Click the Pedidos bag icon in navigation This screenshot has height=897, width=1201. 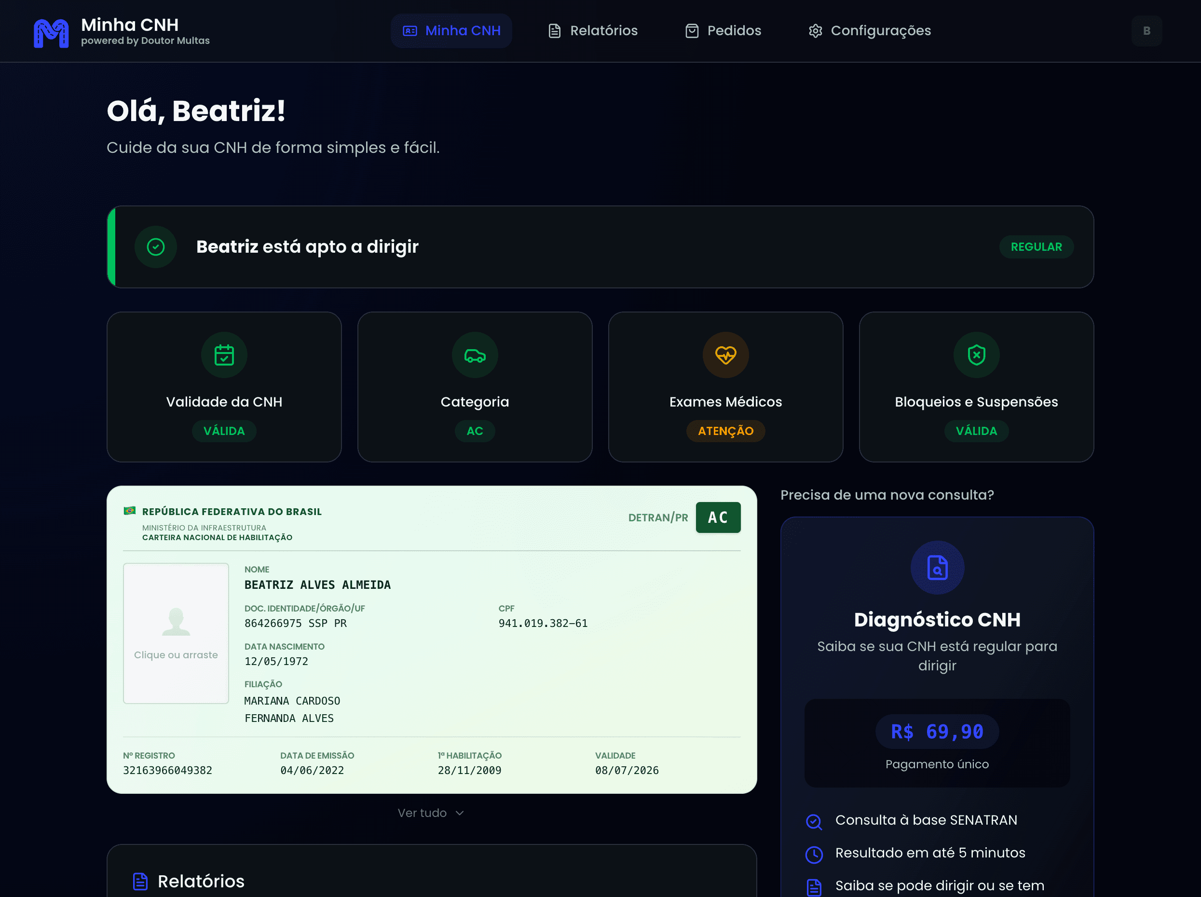pos(692,30)
